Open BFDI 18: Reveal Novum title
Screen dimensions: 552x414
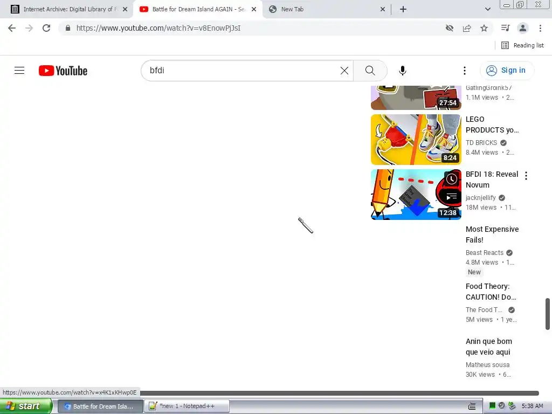click(492, 180)
